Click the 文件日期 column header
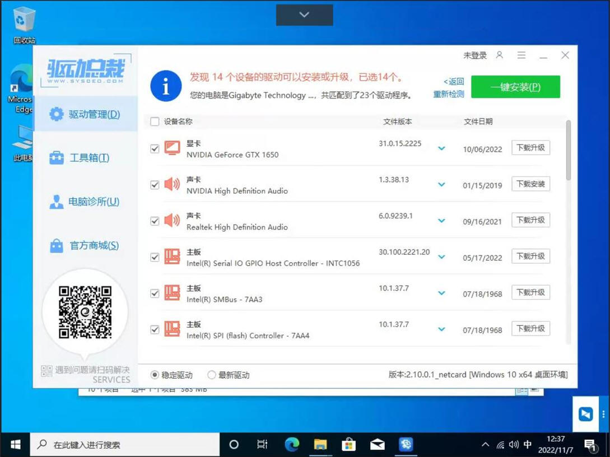The height and width of the screenshot is (457, 610). [x=478, y=122]
